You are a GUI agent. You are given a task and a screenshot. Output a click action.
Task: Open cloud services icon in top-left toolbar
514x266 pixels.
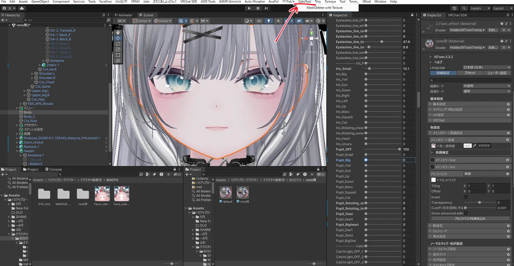(x=21, y=8)
